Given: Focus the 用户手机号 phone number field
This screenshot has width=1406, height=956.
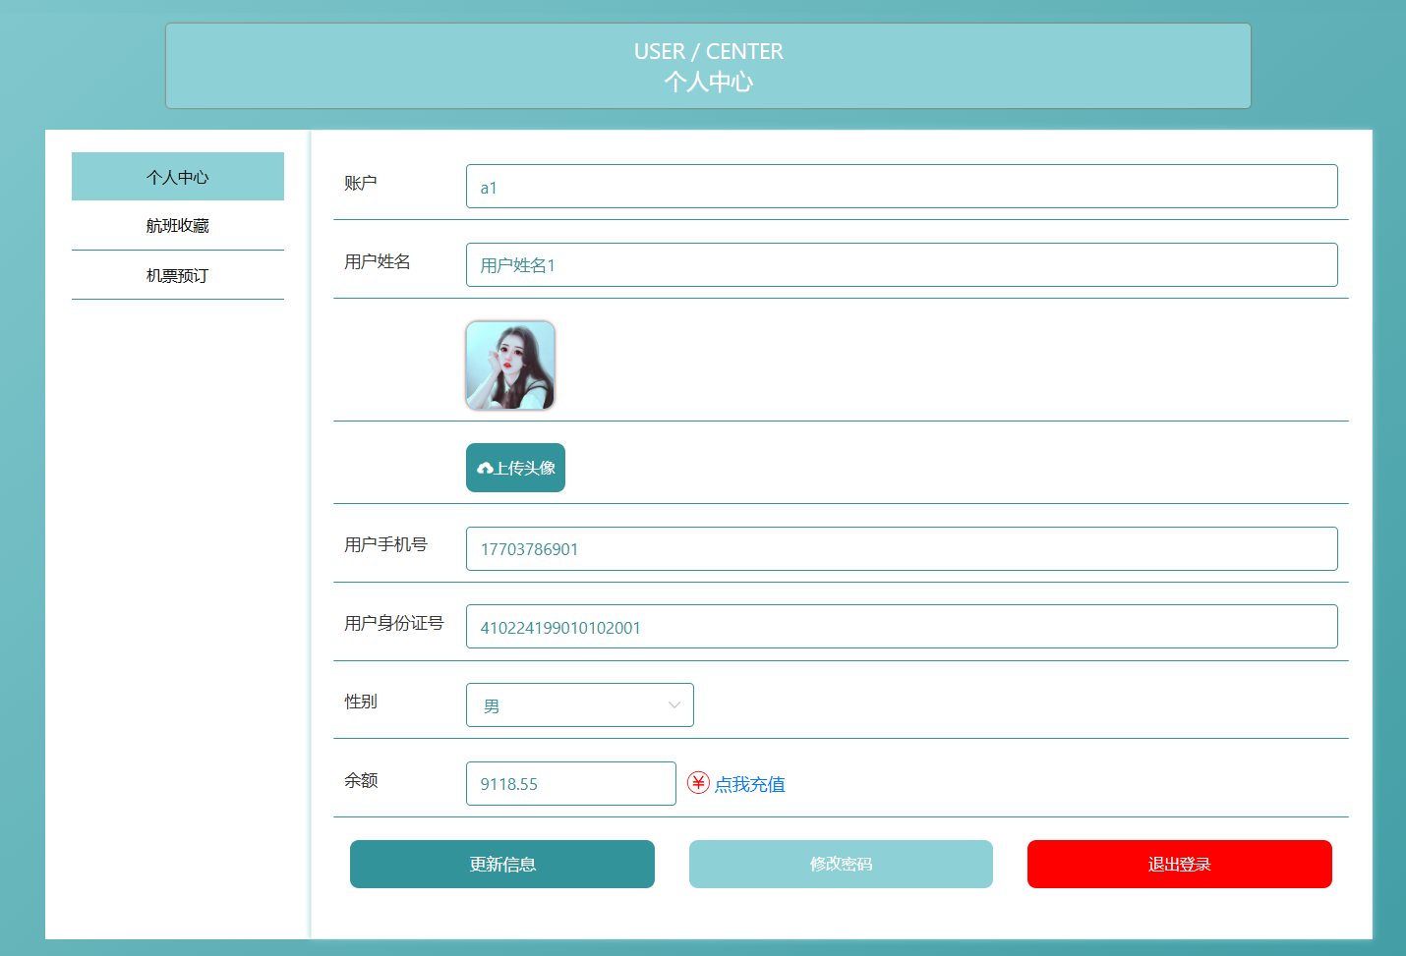Looking at the screenshot, I should 902,548.
